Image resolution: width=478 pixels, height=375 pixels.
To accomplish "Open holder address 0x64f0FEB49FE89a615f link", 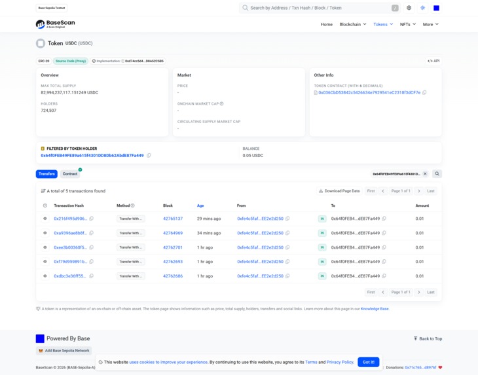I will click(x=92, y=155).
